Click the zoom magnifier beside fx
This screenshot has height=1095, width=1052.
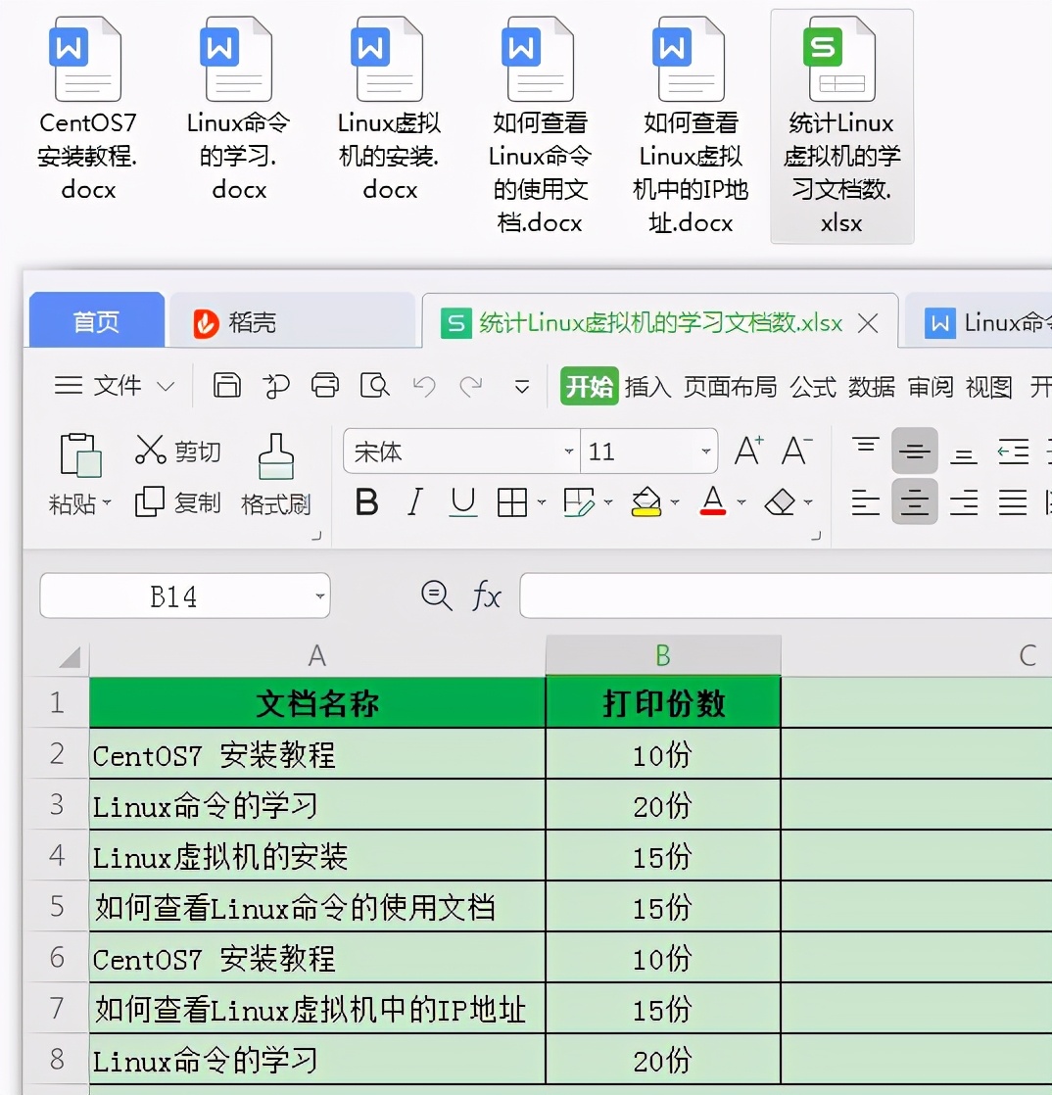437,595
